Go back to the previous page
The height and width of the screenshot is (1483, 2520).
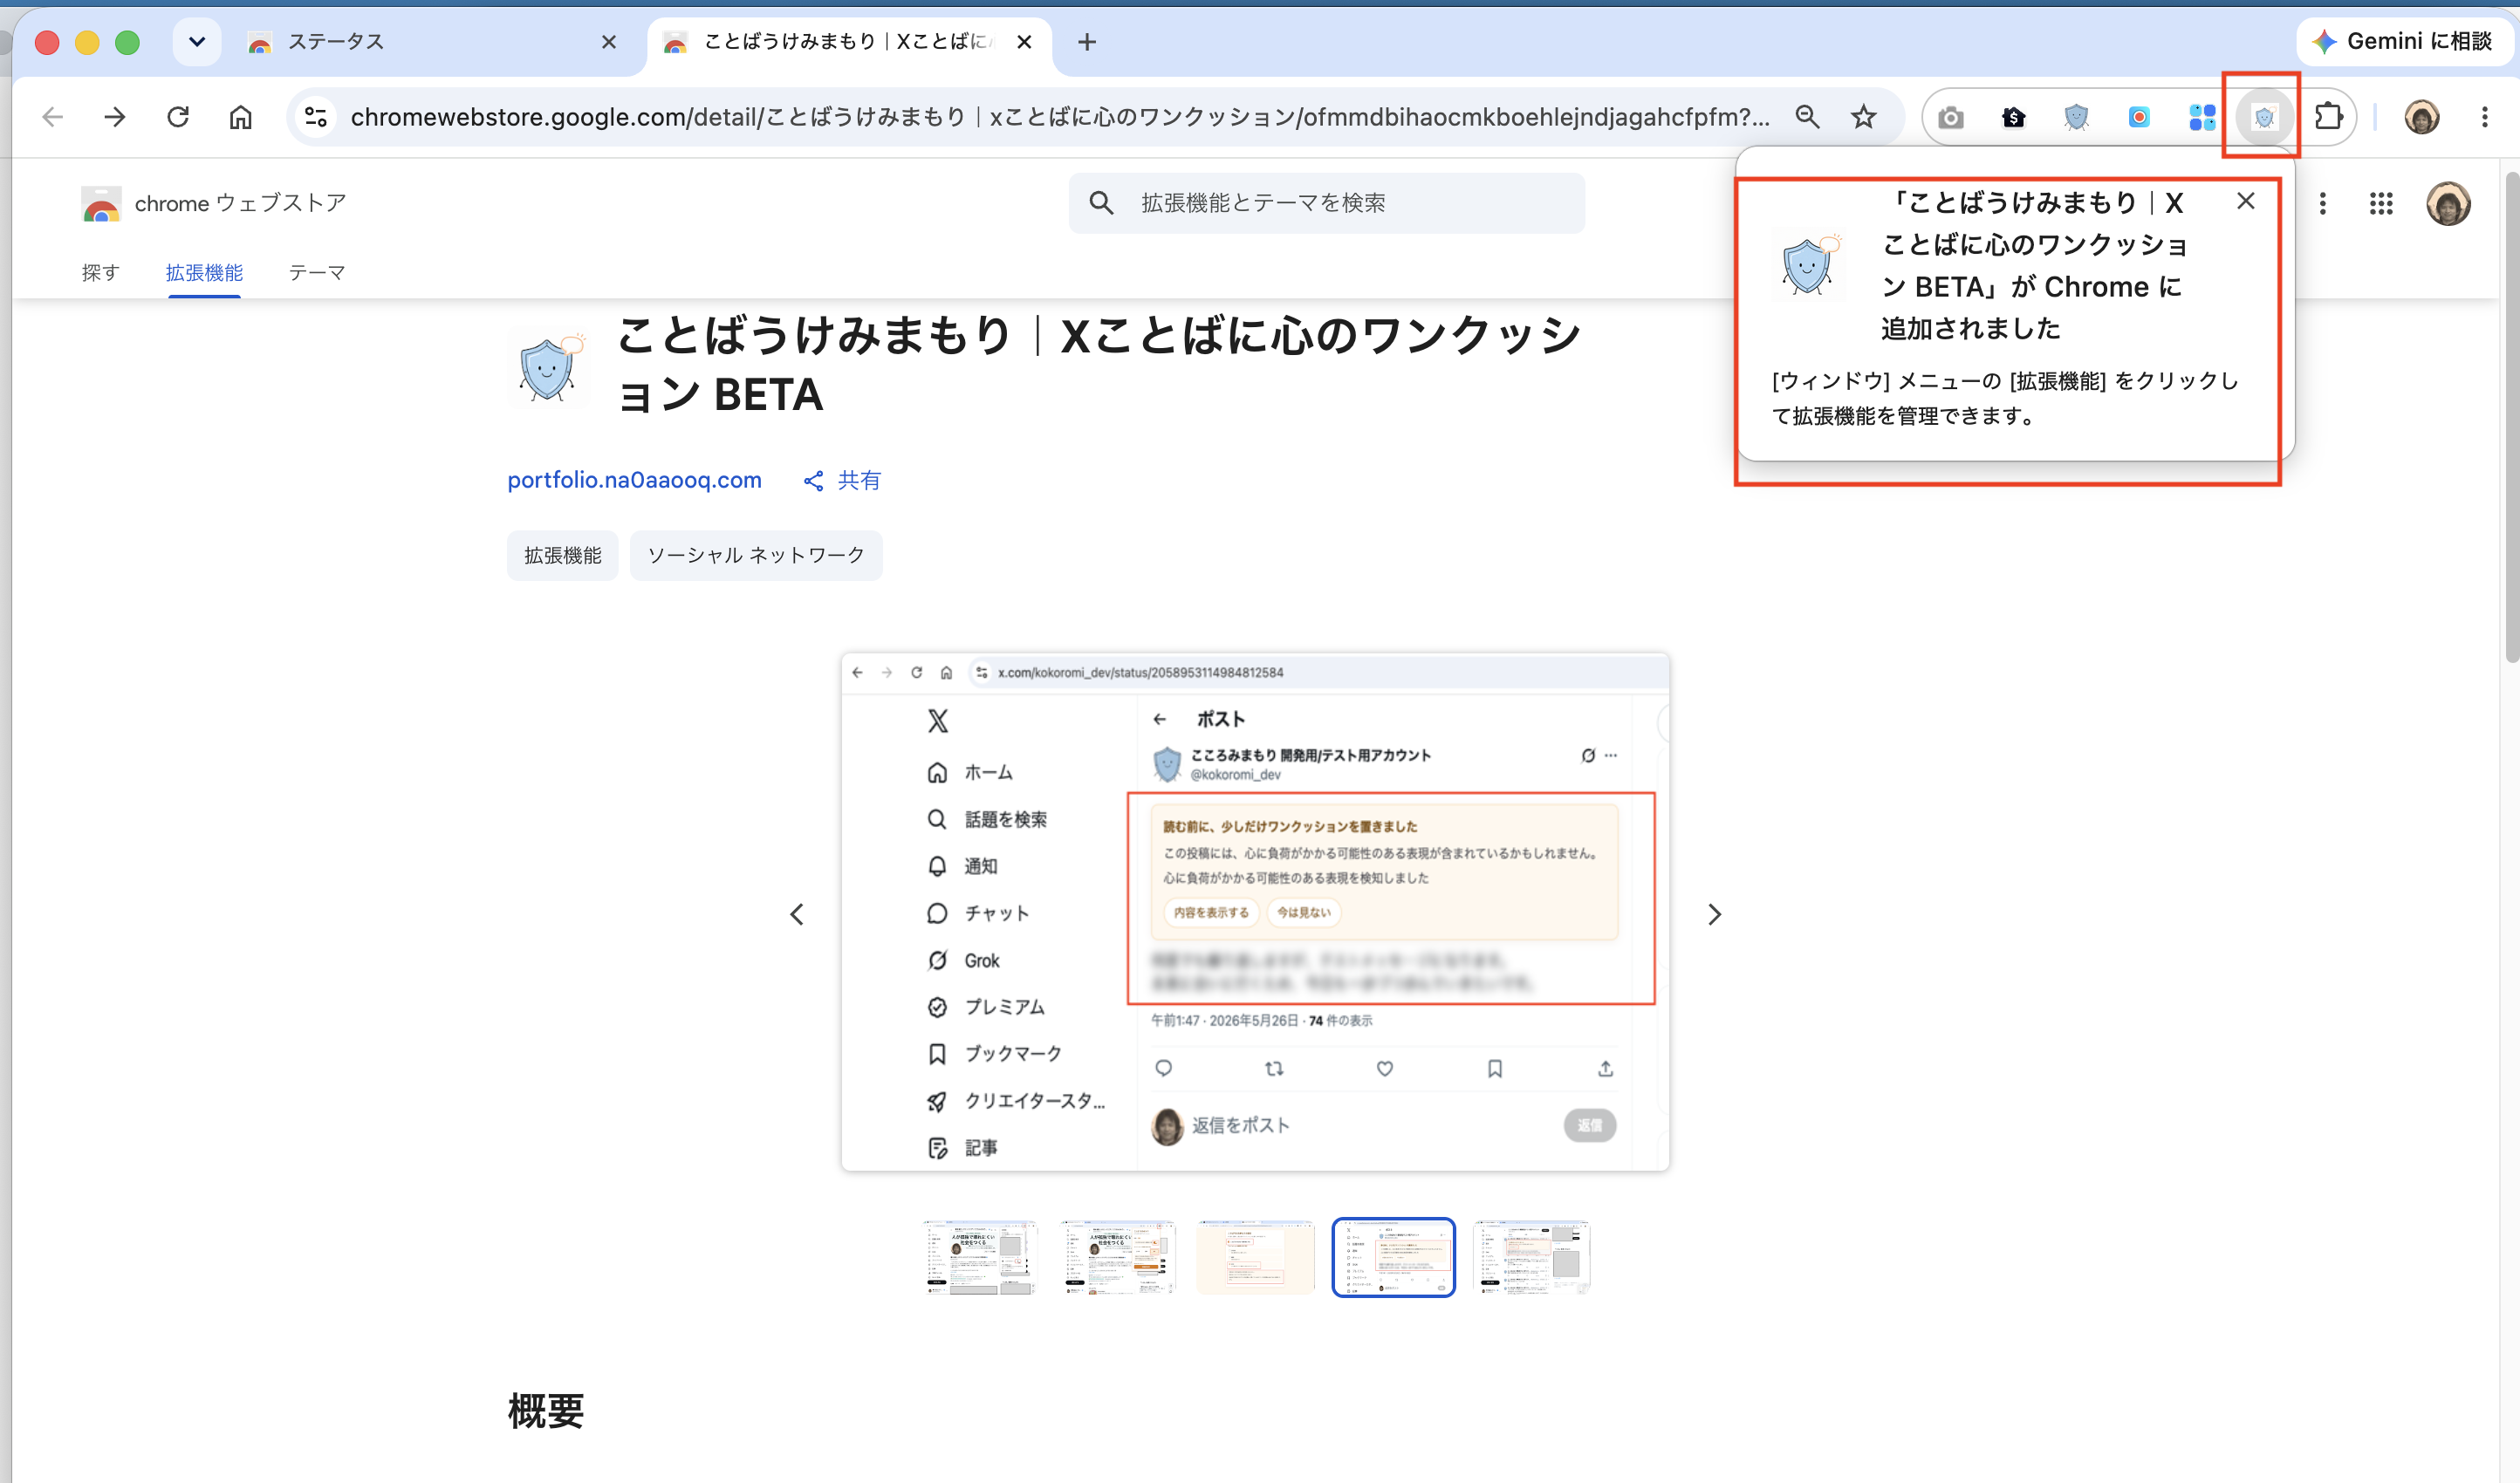pyautogui.click(x=53, y=117)
